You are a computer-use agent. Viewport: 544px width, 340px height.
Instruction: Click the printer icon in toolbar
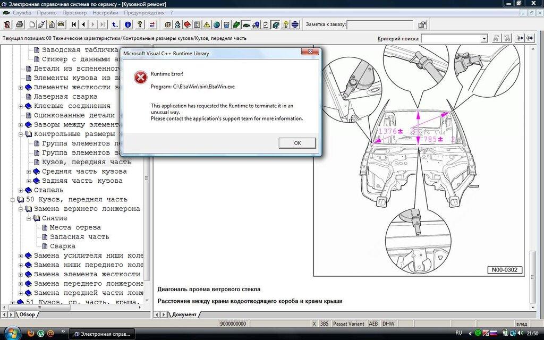coord(20,24)
